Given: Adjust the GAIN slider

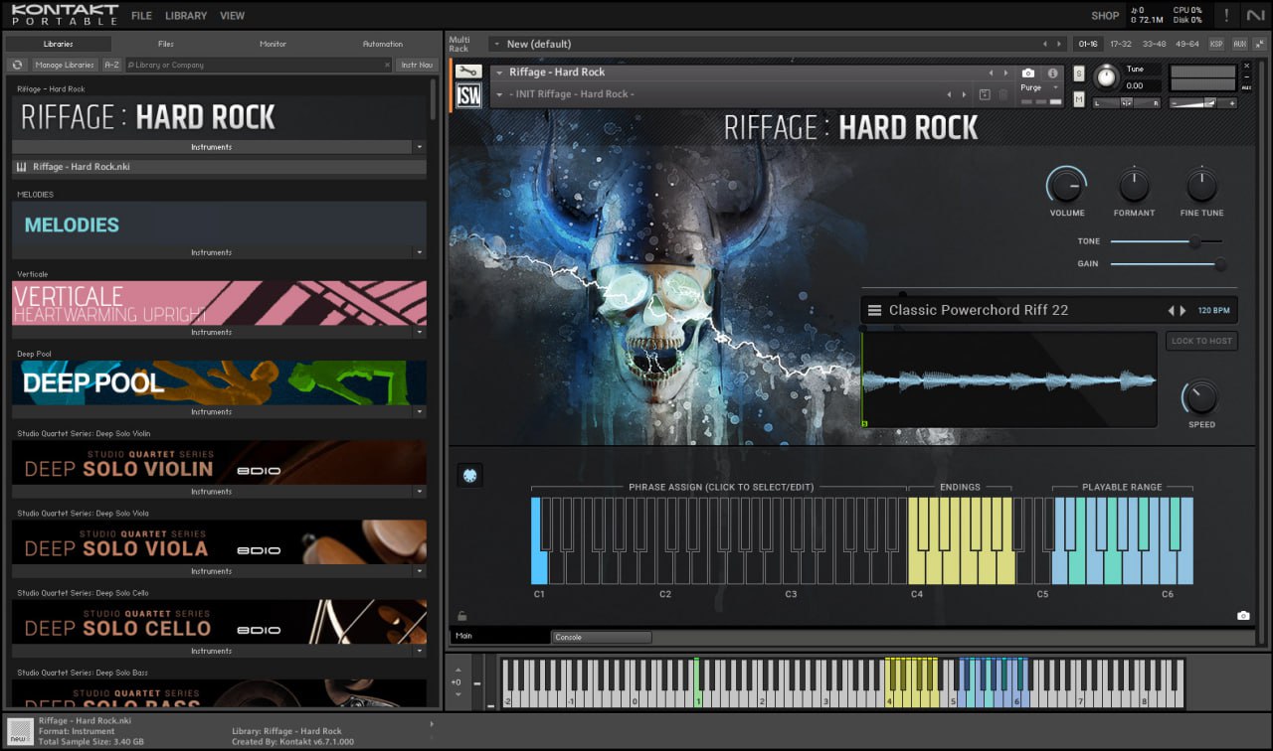Looking at the screenshot, I should pyautogui.click(x=1168, y=264).
